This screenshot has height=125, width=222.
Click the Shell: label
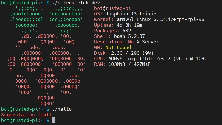tap(103, 36)
